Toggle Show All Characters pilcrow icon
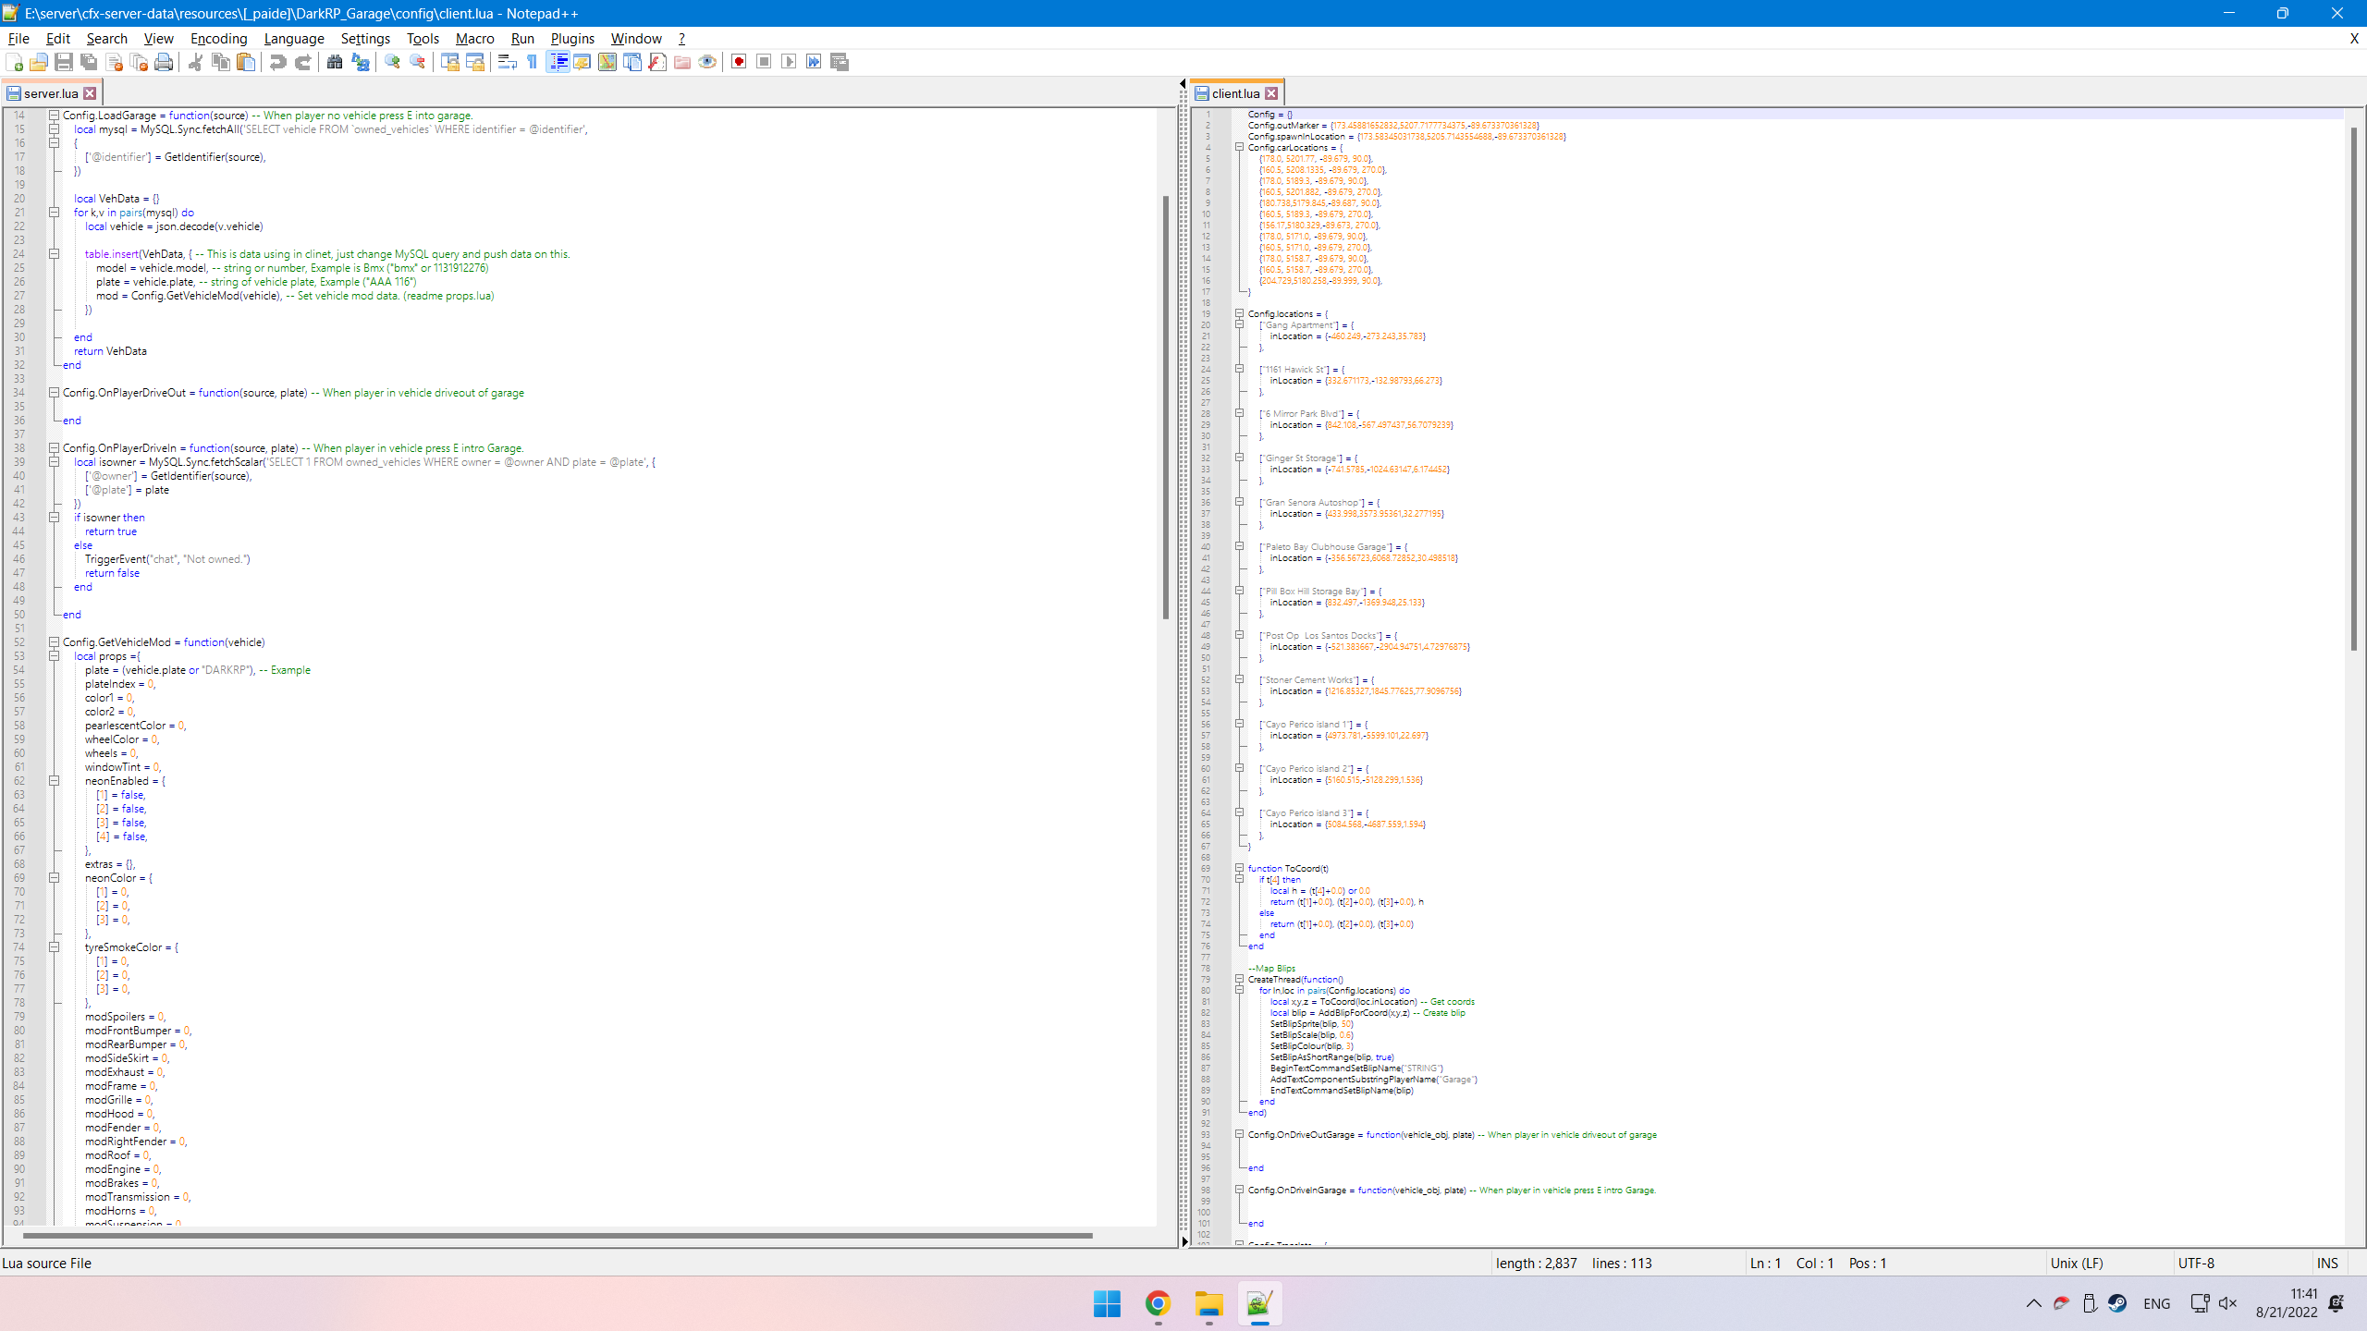 point(533,62)
